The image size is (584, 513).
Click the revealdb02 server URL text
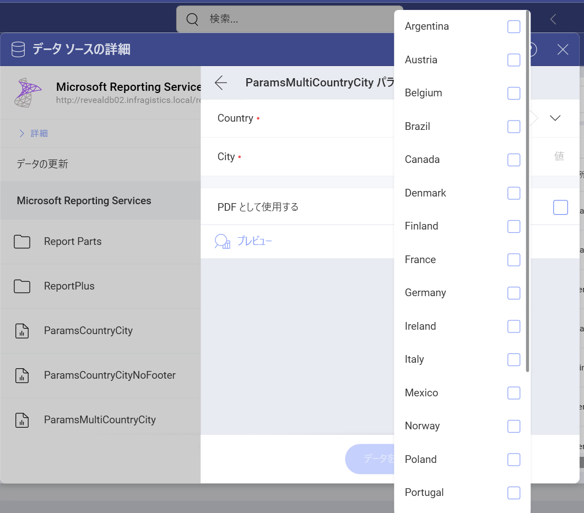[x=128, y=100]
